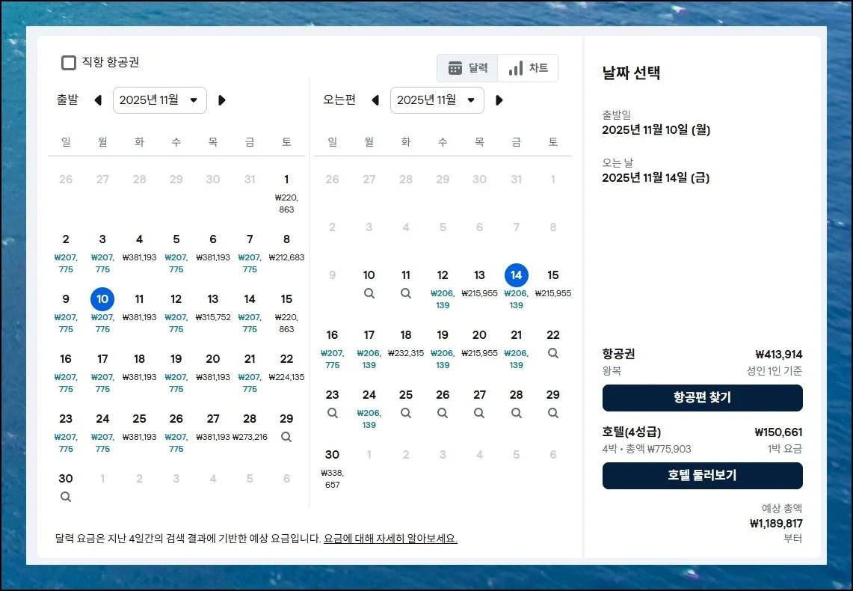Switch to 차트 chart view tab
The width and height of the screenshot is (853, 591).
coord(529,68)
